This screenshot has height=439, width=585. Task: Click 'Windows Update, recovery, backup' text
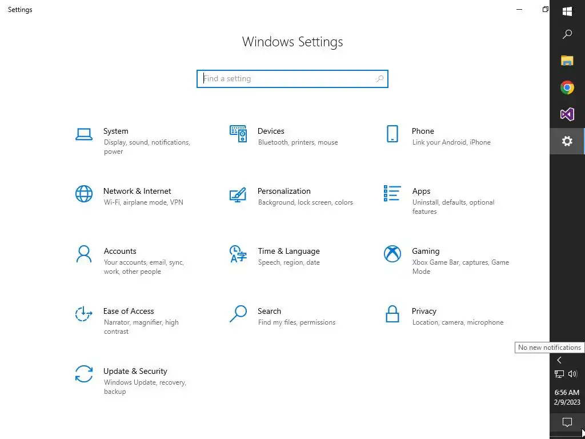145,387
